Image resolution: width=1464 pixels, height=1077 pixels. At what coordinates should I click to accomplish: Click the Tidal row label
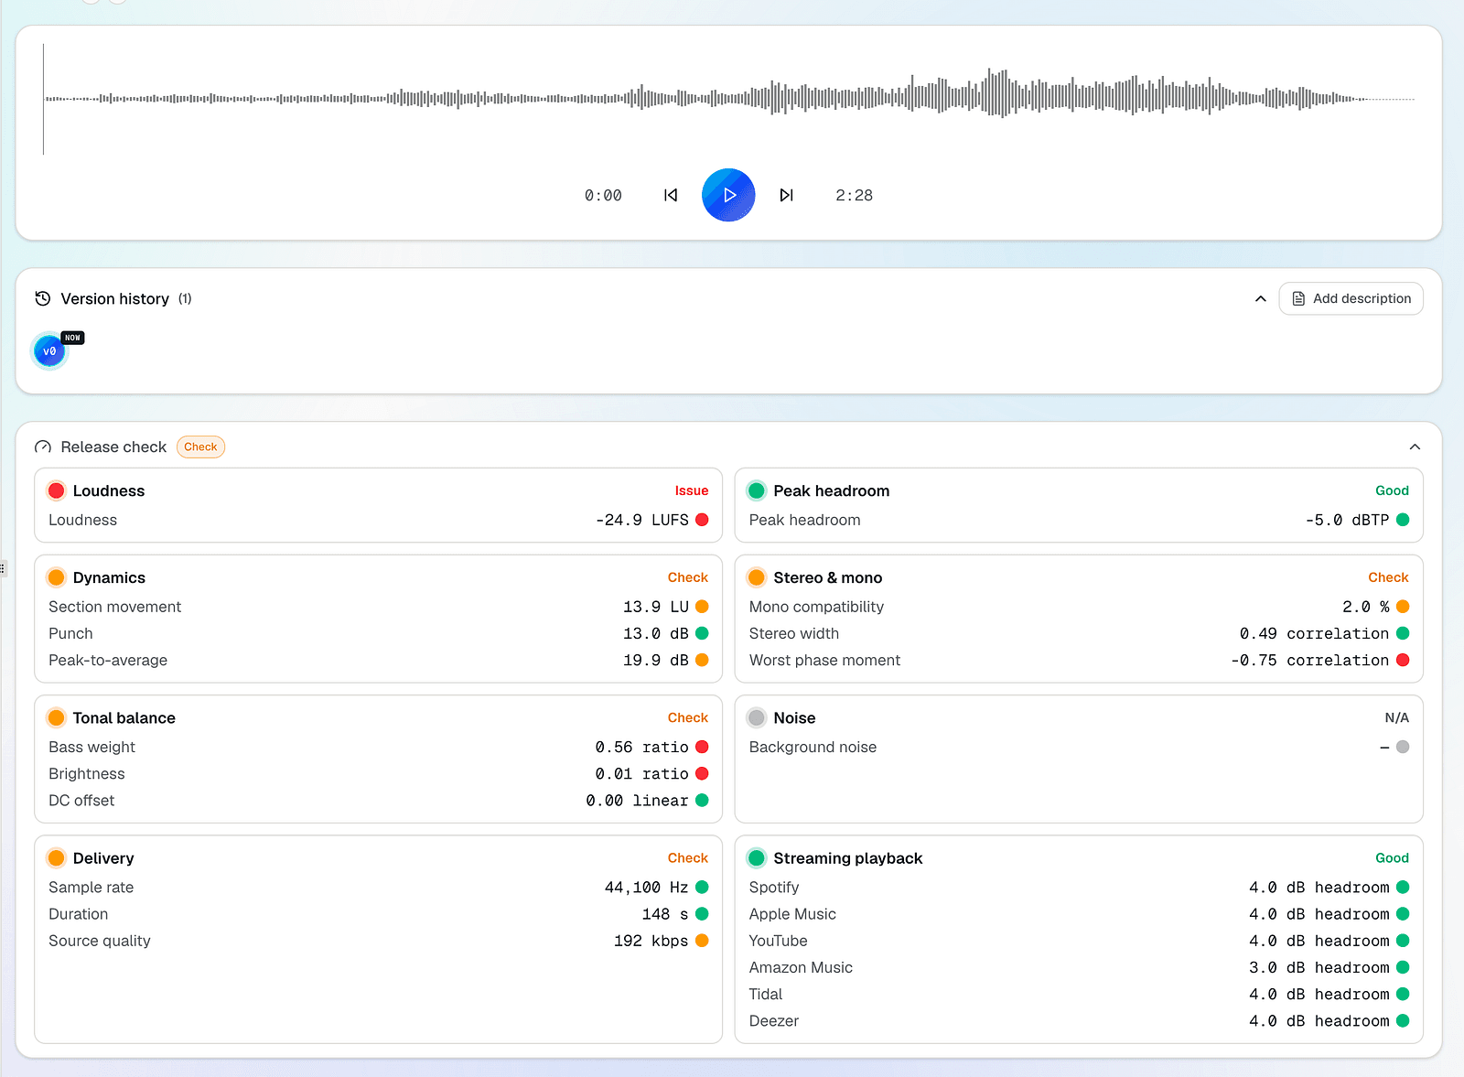[766, 994]
